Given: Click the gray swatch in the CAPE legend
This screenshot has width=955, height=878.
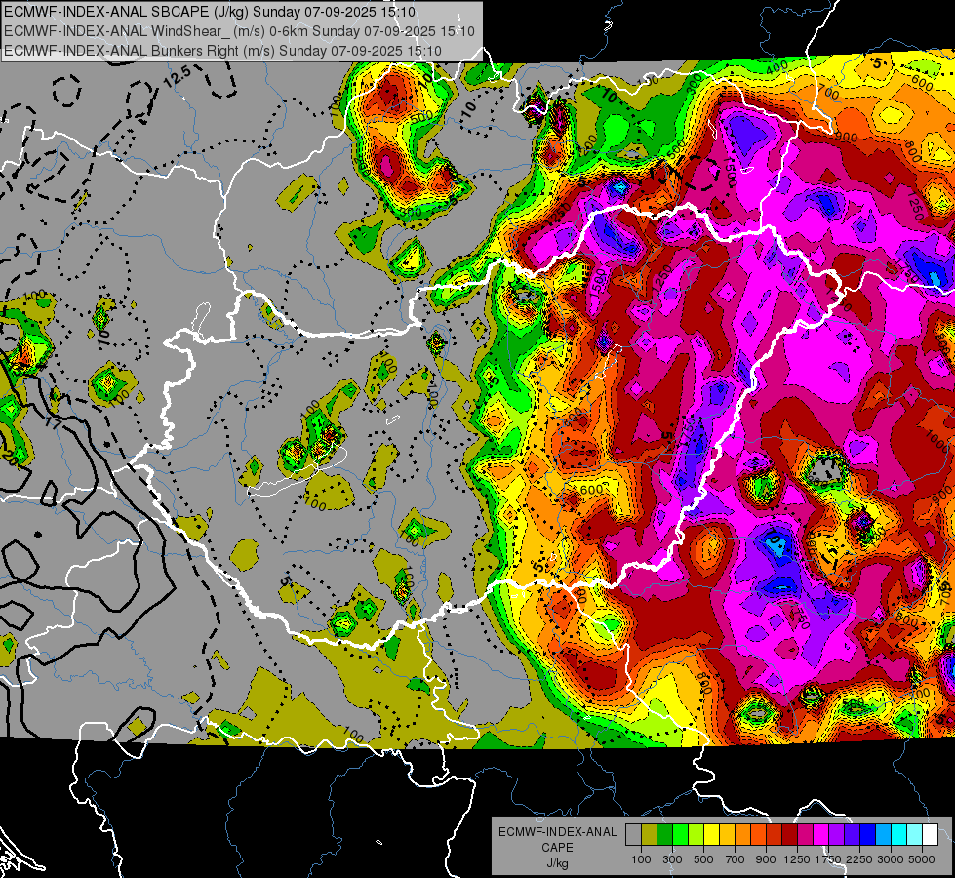Looking at the screenshot, I should pos(633,835).
